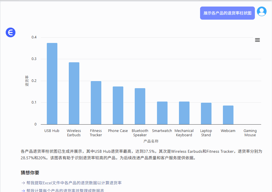272x192 pixels.
Task: Select the Webcam bar
Action: (x=228, y=115)
